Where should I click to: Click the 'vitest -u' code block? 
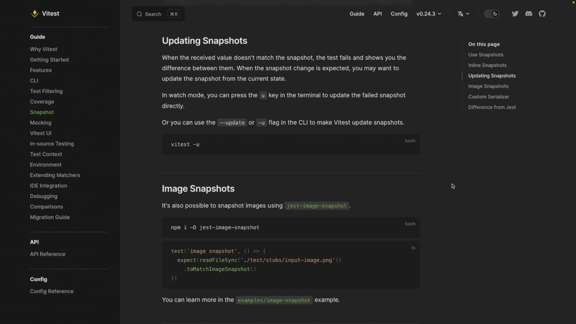291,144
